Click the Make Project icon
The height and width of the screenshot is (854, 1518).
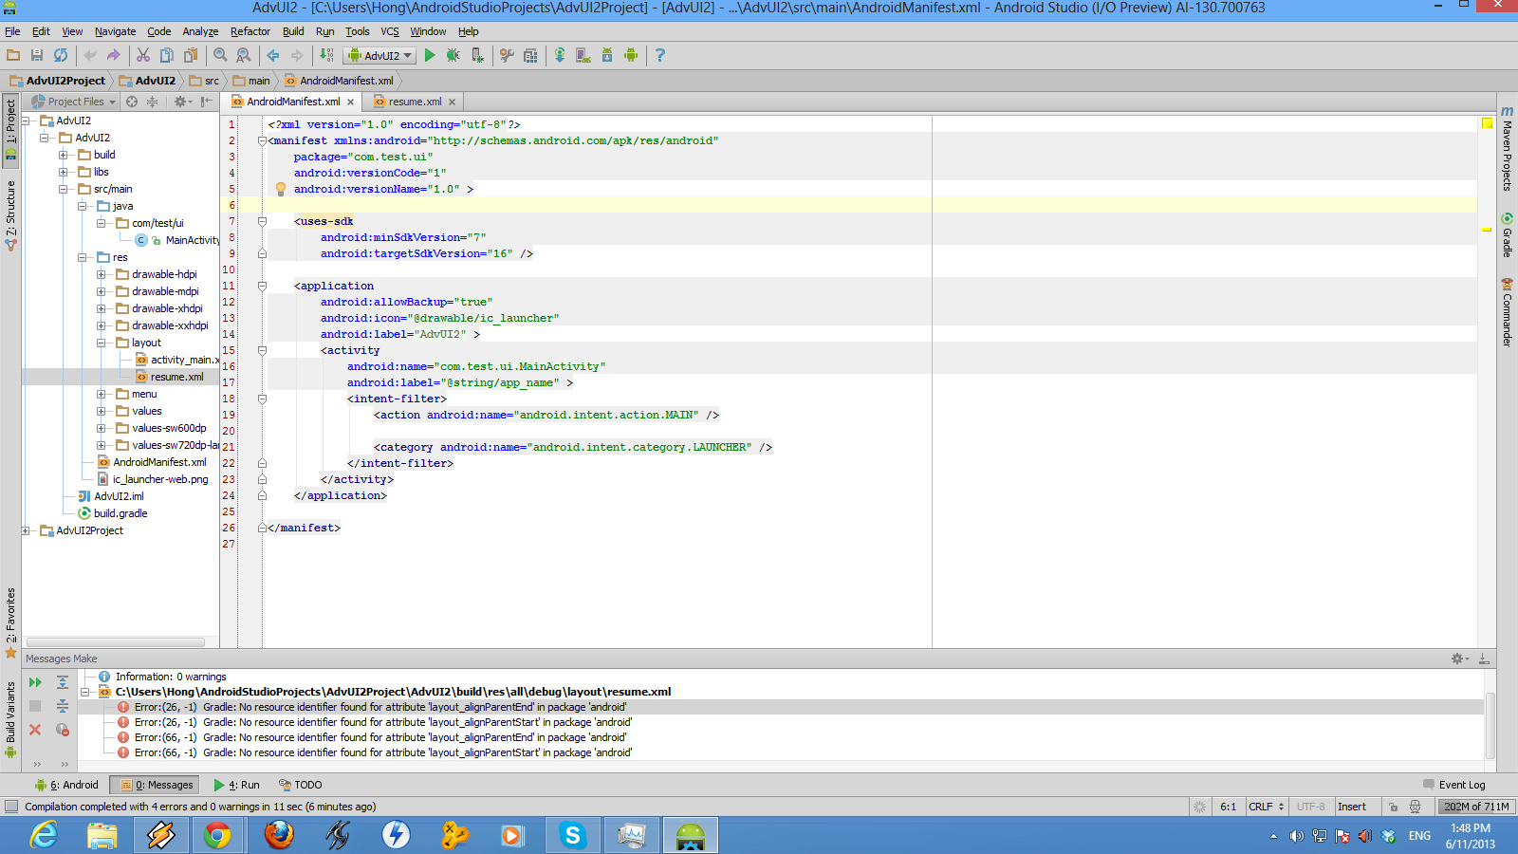[x=326, y=56]
